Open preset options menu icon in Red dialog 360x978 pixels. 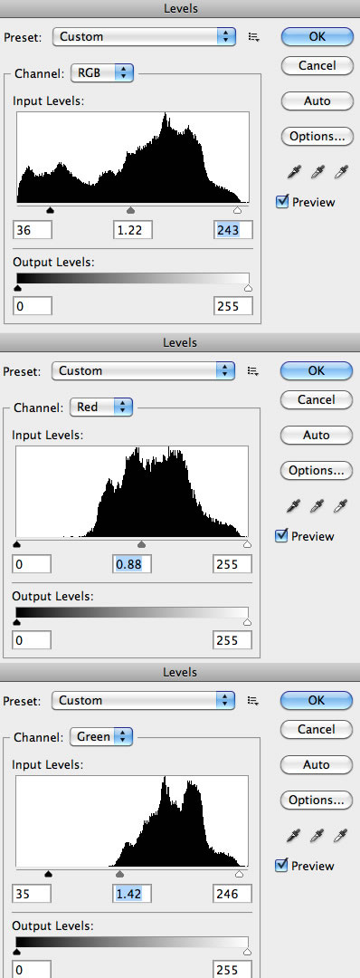pyautogui.click(x=253, y=371)
